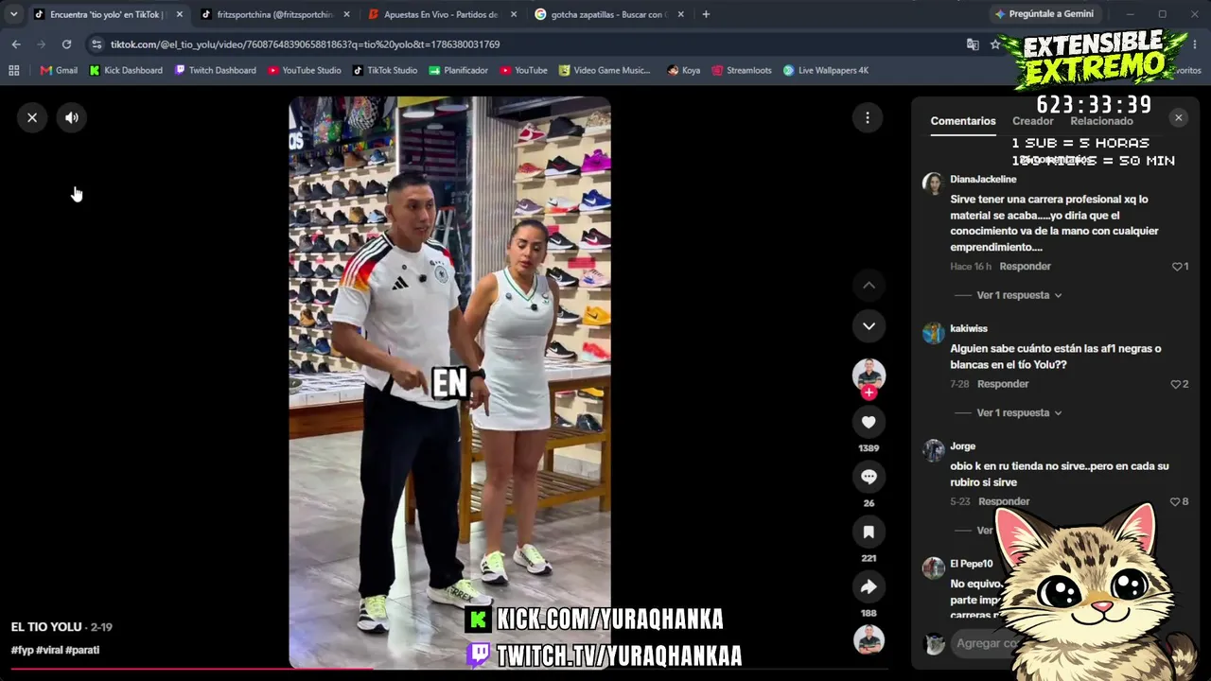Open the Koya bookmark

click(x=683, y=70)
